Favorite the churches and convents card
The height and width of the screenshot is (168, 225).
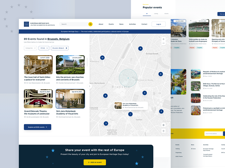tap(58, 58)
